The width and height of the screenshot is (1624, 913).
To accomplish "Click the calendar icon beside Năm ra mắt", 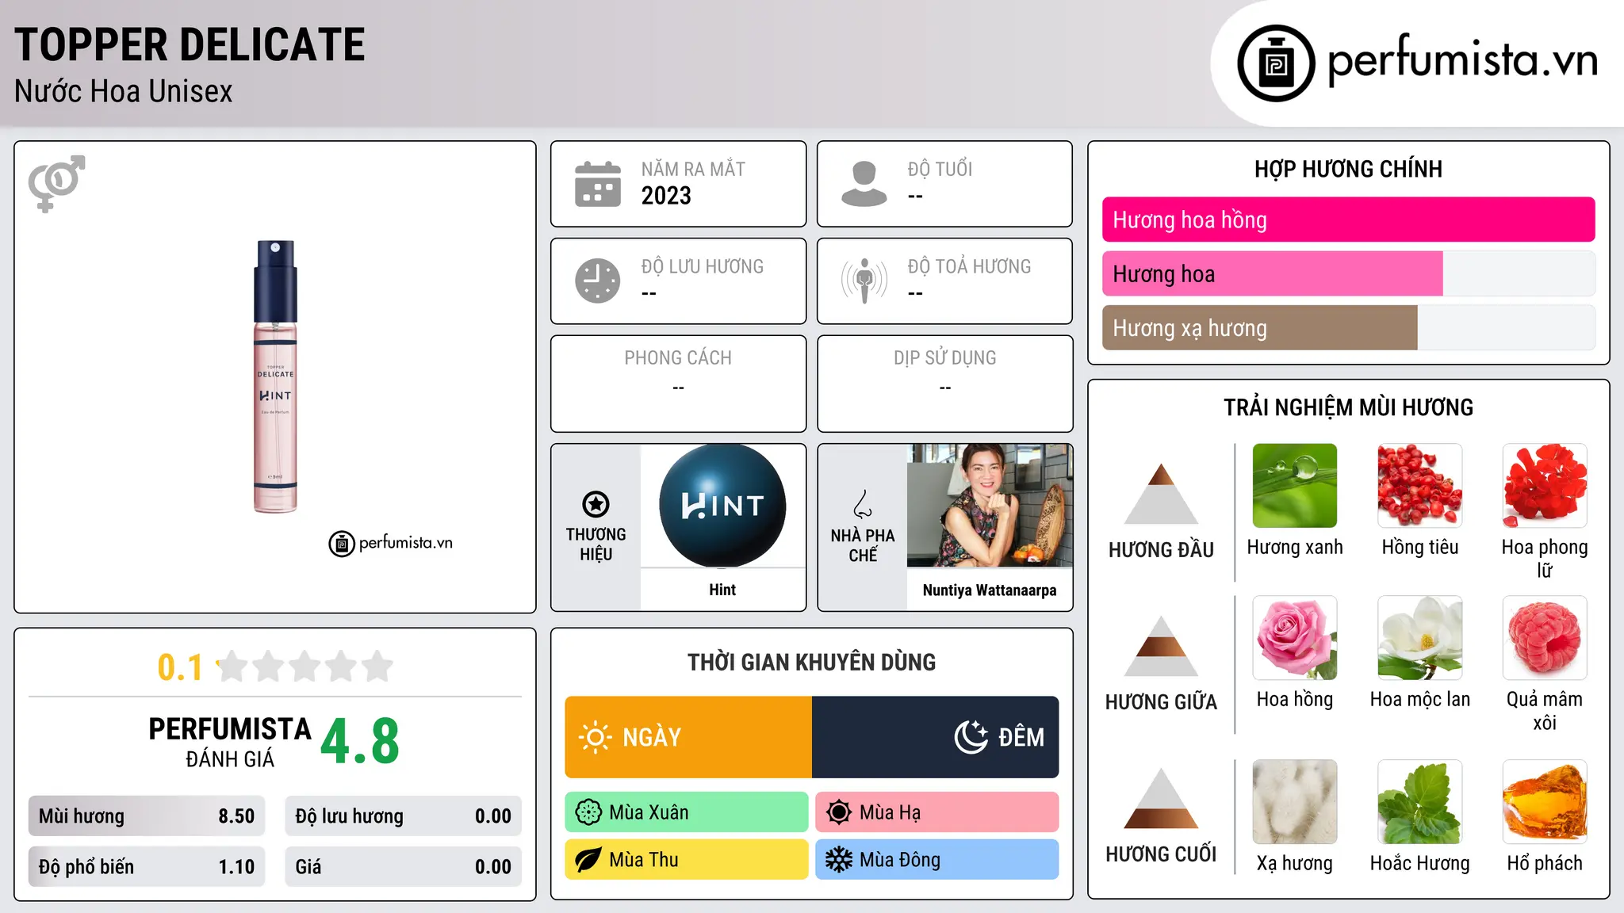I will coord(598,184).
